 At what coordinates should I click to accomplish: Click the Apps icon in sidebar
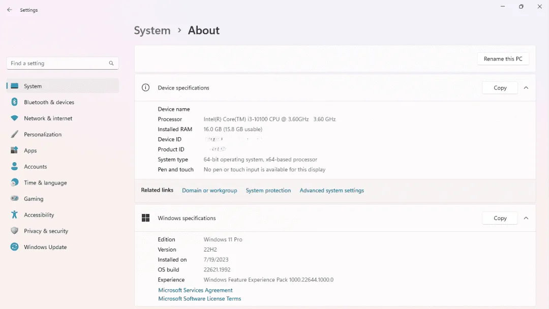coord(14,150)
